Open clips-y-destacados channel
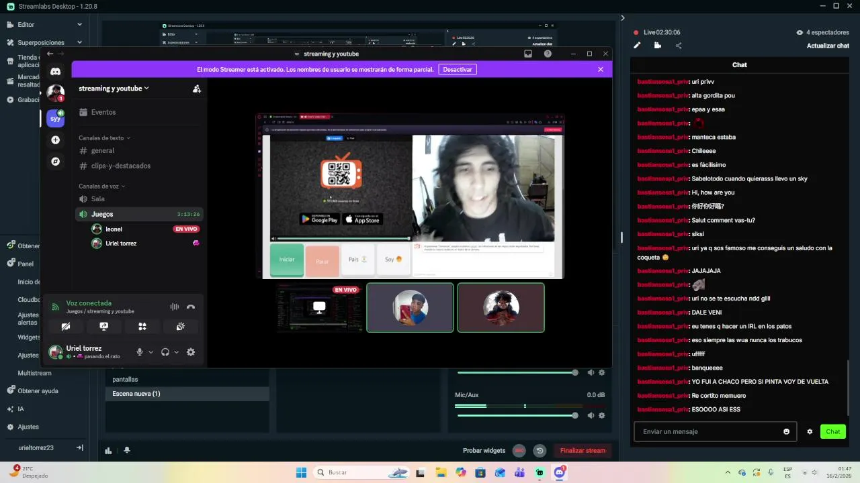This screenshot has width=860, height=483. (x=138, y=166)
